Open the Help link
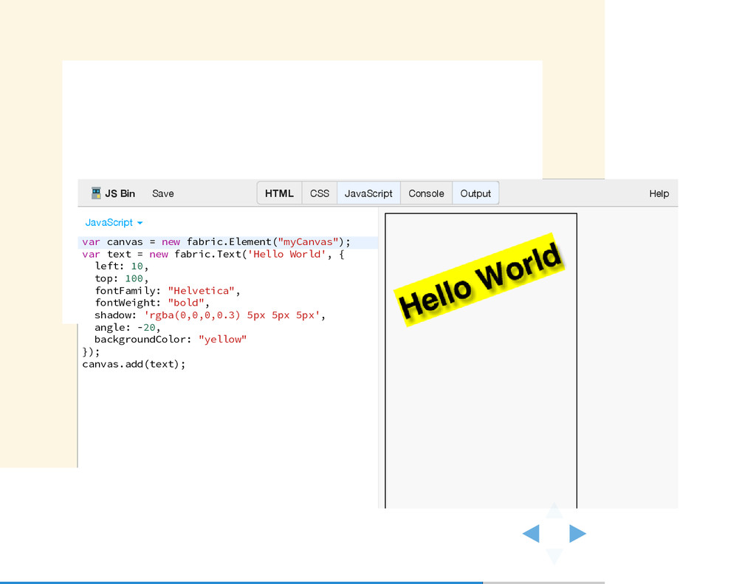The width and height of the screenshot is (756, 584). pos(659,193)
